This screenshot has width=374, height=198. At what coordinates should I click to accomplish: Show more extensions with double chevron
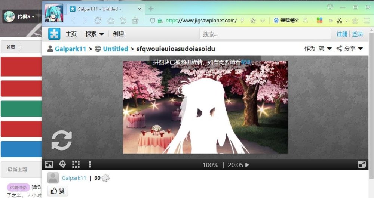[x=331, y=21]
